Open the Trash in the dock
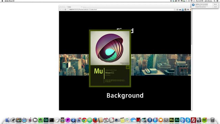The height and width of the screenshot is (124, 220). coord(212,120)
